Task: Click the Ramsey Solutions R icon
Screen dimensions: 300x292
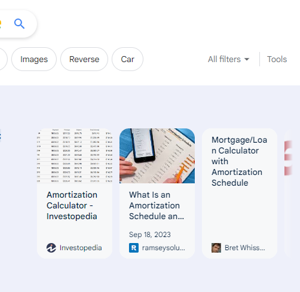Action: coord(134,248)
